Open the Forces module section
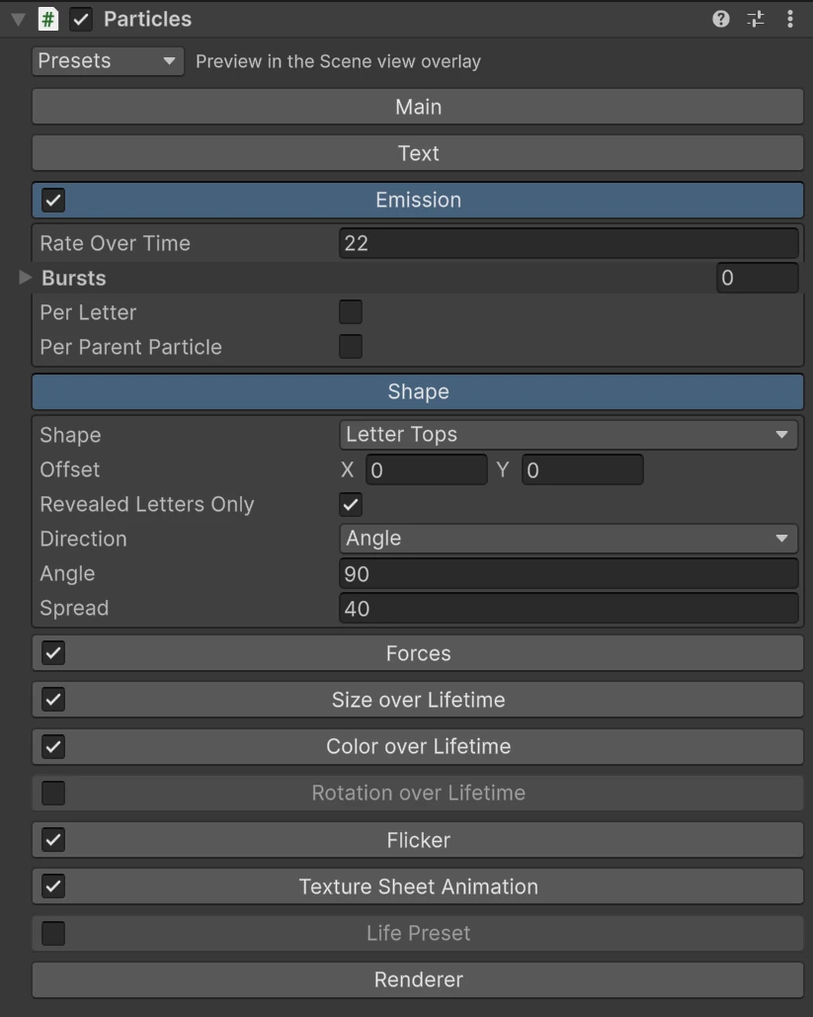813x1017 pixels. click(x=418, y=653)
